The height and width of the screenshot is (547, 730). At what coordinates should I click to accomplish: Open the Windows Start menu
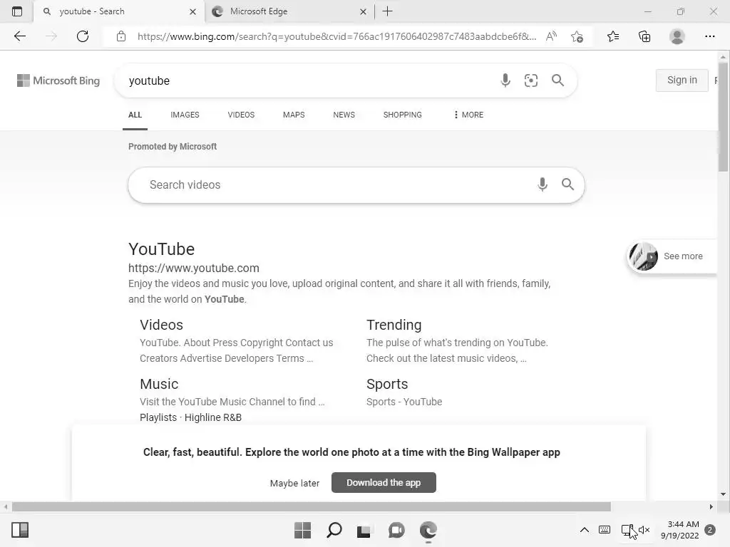pyautogui.click(x=302, y=530)
